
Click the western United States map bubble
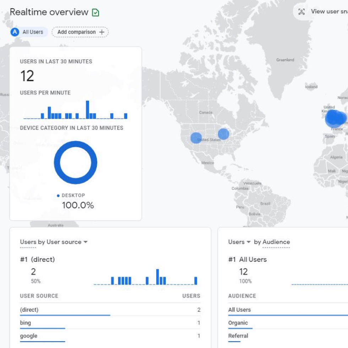click(196, 138)
